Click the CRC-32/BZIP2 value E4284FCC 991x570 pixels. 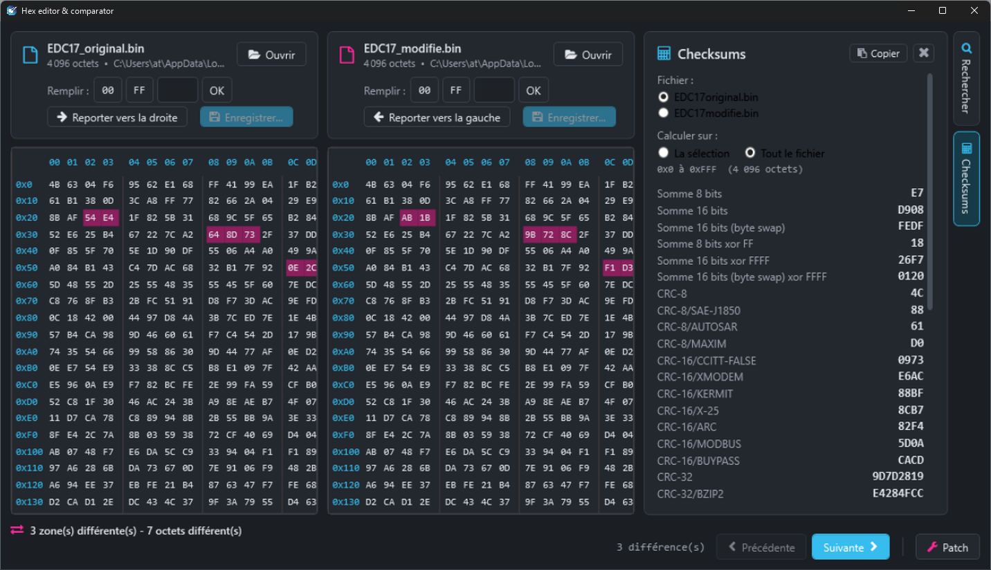pyautogui.click(x=898, y=493)
